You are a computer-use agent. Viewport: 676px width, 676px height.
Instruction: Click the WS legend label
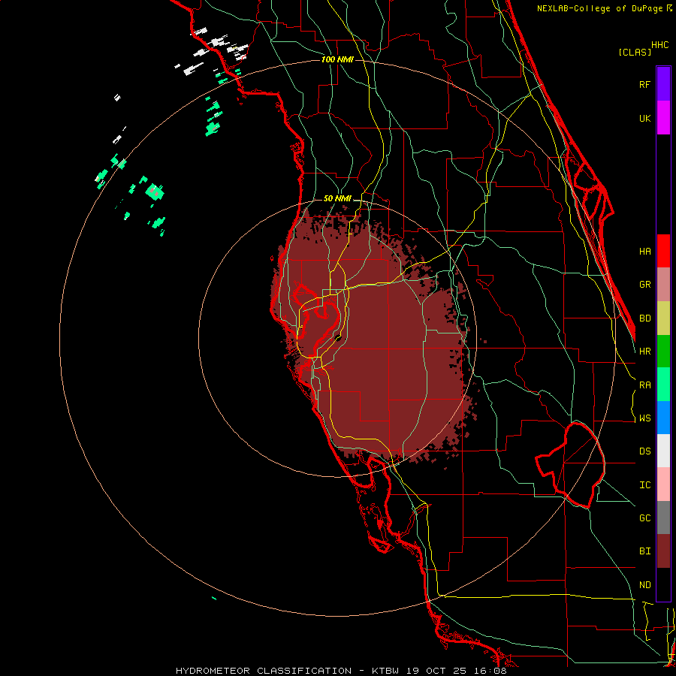[x=644, y=418]
